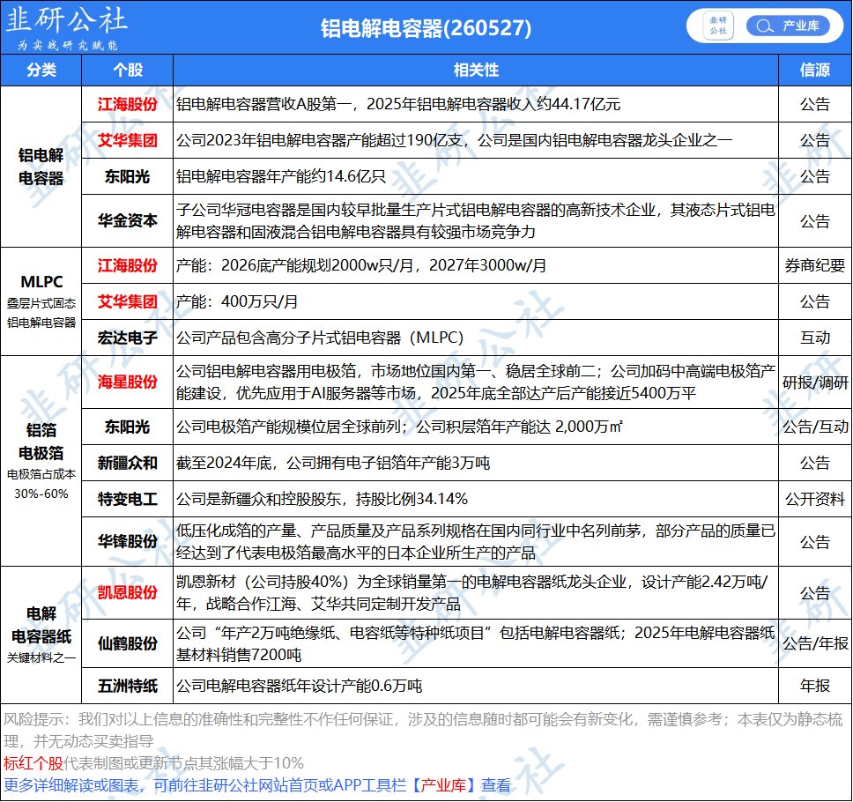853x802 pixels.
Task: Click the 产业库 search button
Action: (x=788, y=26)
